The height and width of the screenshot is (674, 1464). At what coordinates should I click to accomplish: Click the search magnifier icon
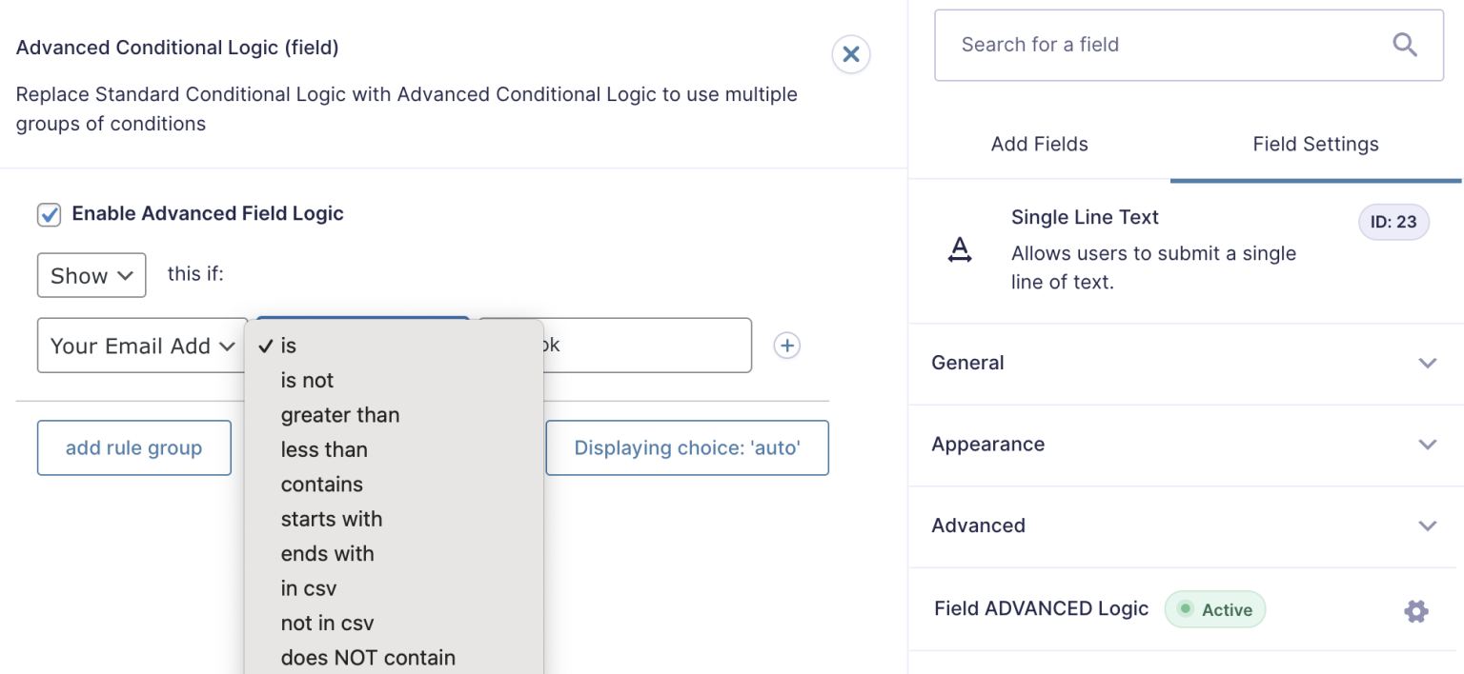pos(1405,45)
